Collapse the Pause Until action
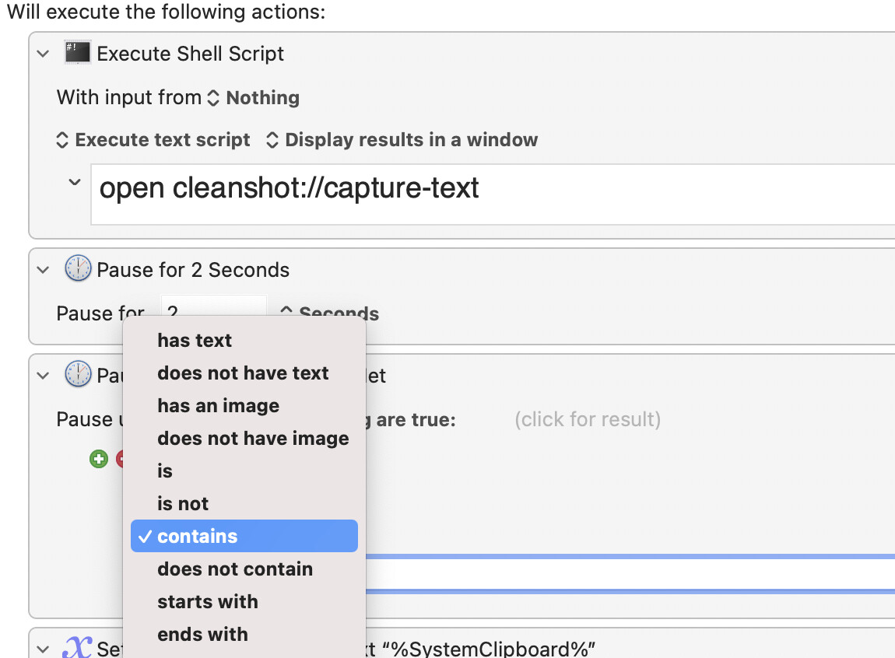The image size is (895, 658). [x=43, y=376]
